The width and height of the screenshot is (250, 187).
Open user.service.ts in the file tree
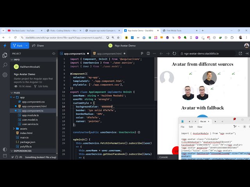(30, 124)
